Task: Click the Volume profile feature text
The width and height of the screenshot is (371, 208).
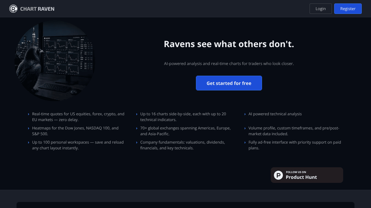Action: click(294, 131)
